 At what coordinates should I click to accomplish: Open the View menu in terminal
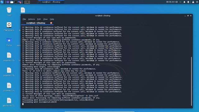(45, 19)
